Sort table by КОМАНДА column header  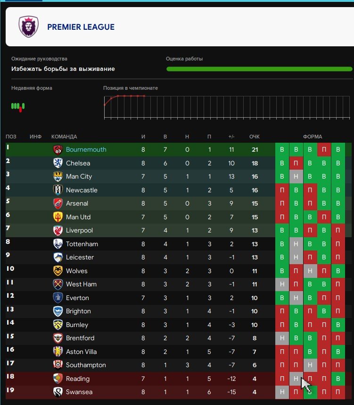[64, 137]
